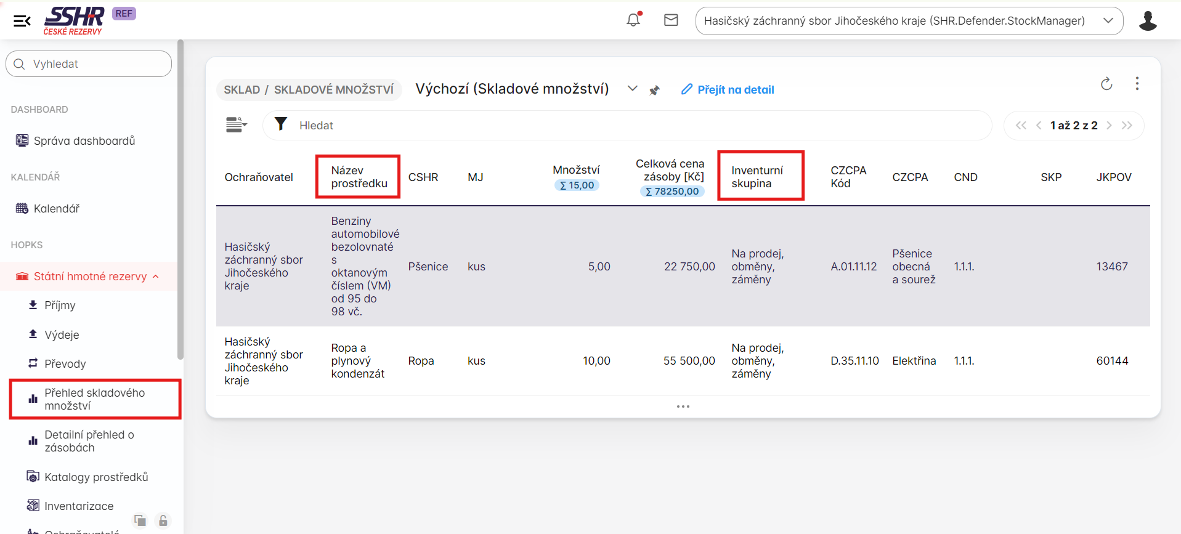This screenshot has width=1181, height=534.
Task: Go to the next page arrow
Action: (x=1109, y=126)
